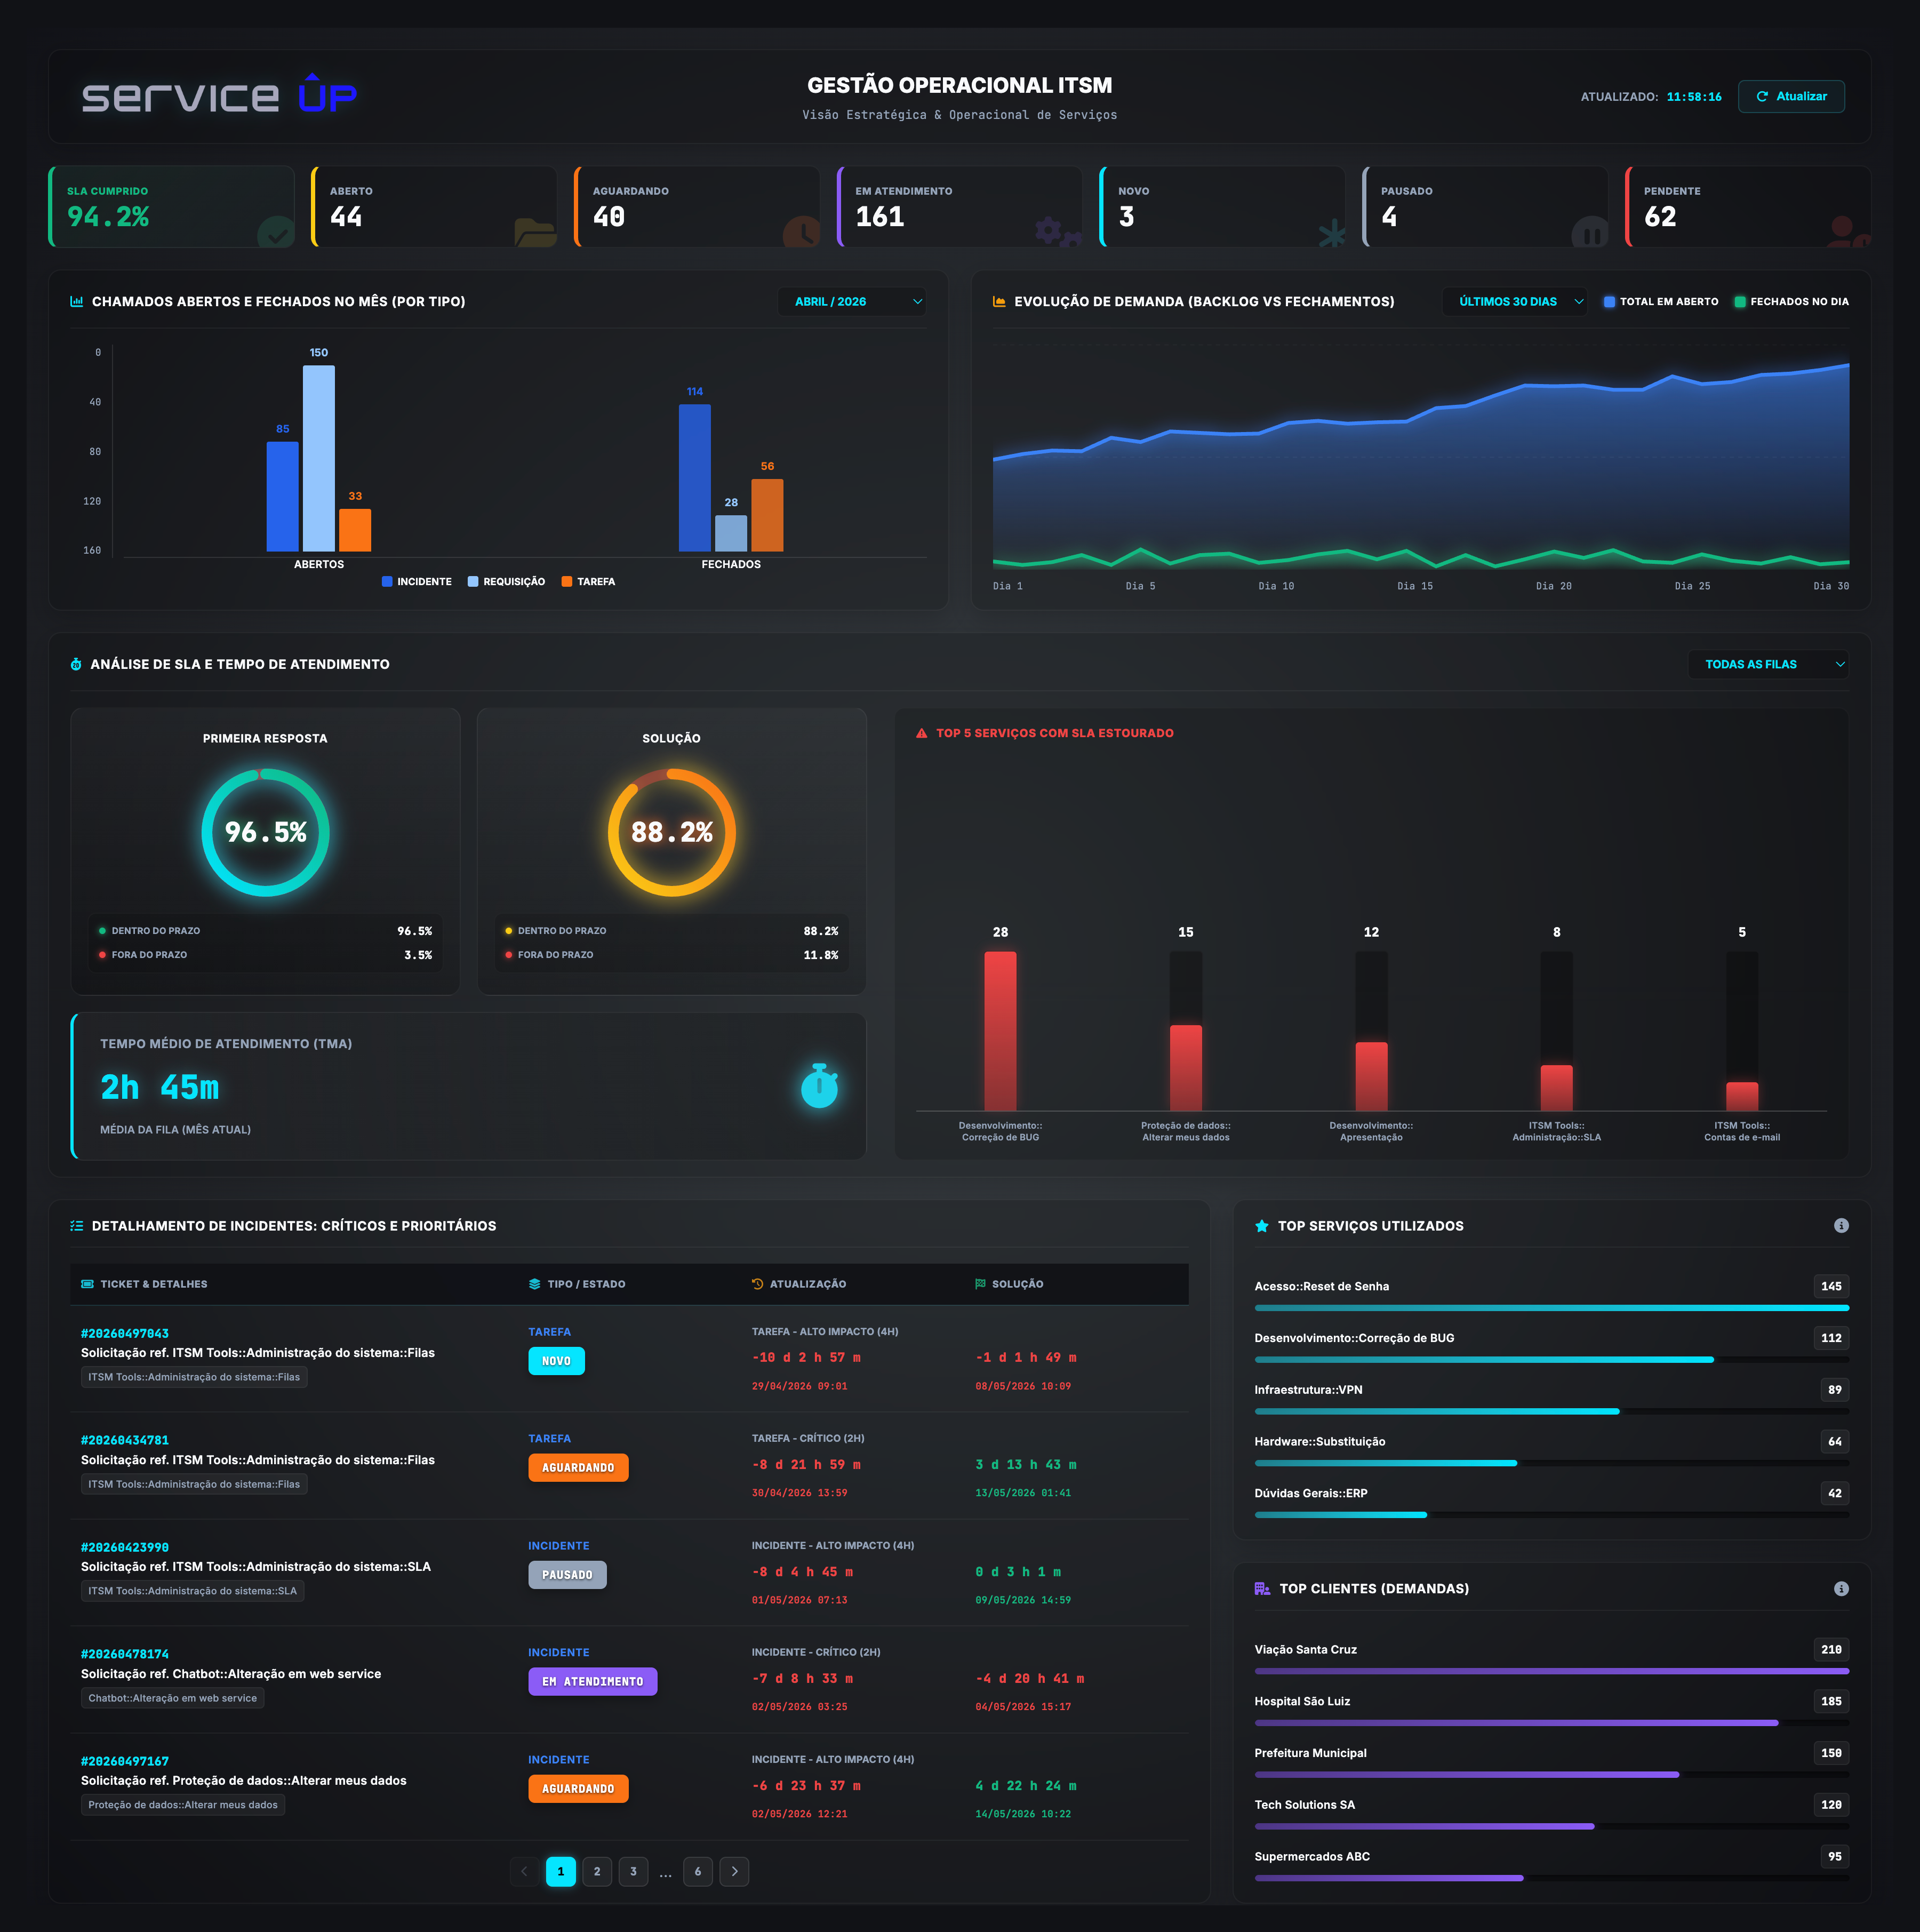1920x1932 pixels.
Task: Click the area chart icon beside Evolução de Demanda
Action: tap(999, 302)
